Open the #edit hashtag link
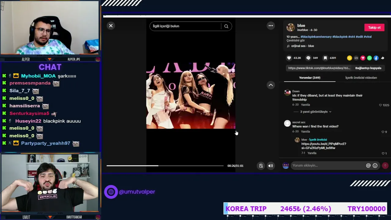This screenshot has height=220, width=391. [x=360, y=37]
